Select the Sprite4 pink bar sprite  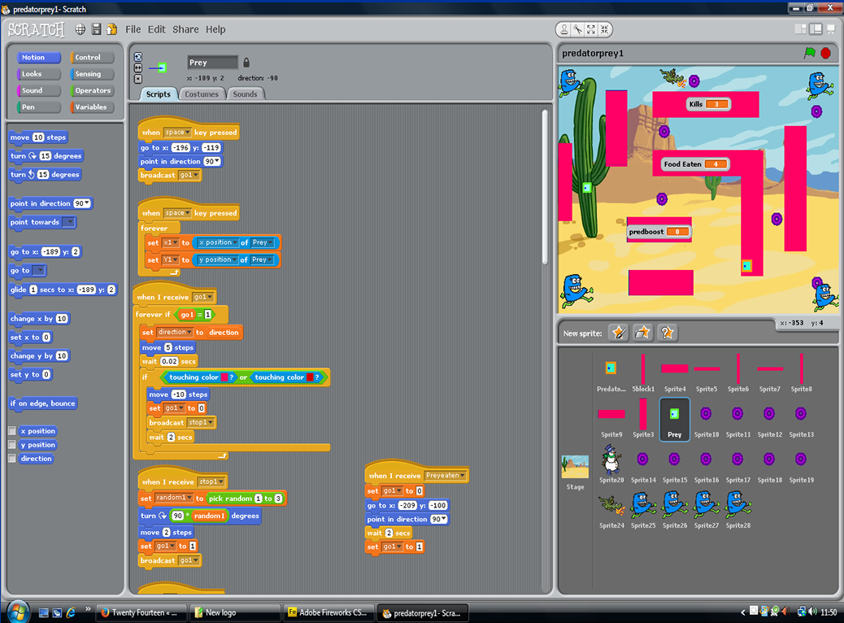(674, 372)
